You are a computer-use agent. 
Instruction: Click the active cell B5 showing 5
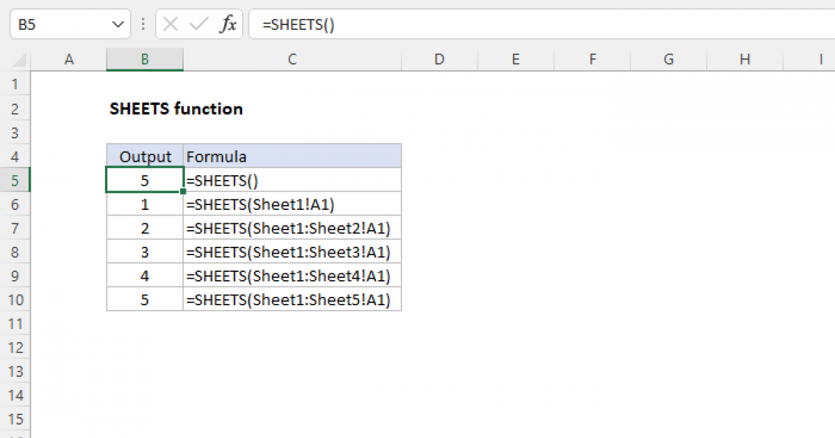click(144, 179)
